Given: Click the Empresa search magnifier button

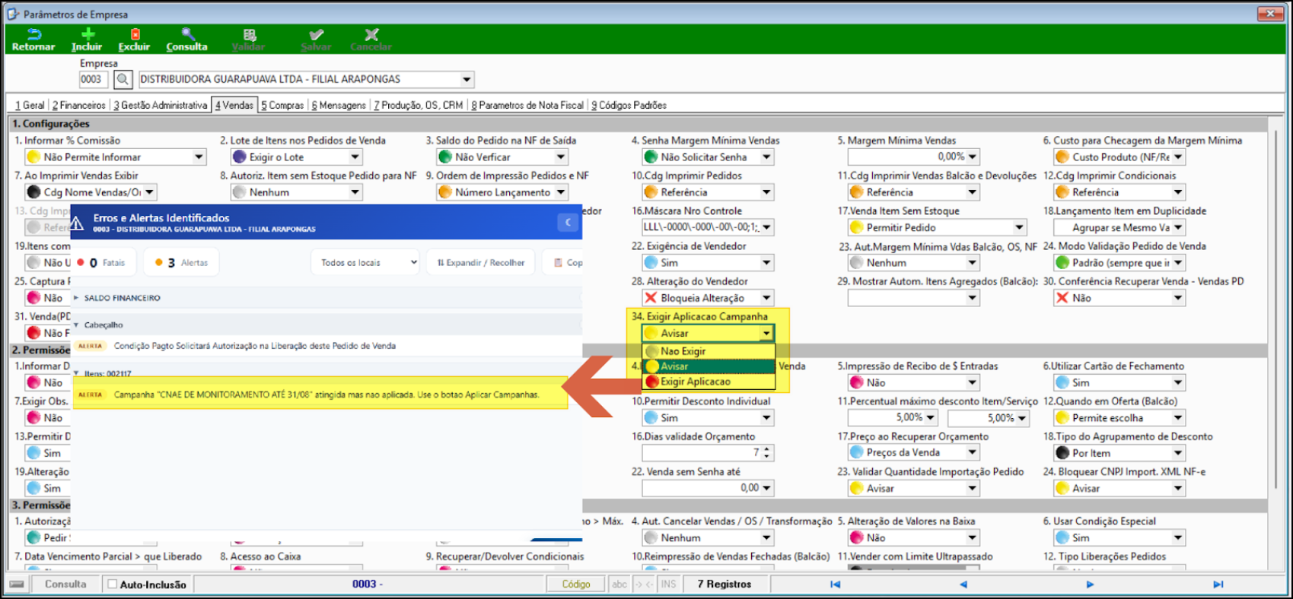Looking at the screenshot, I should pyautogui.click(x=123, y=79).
